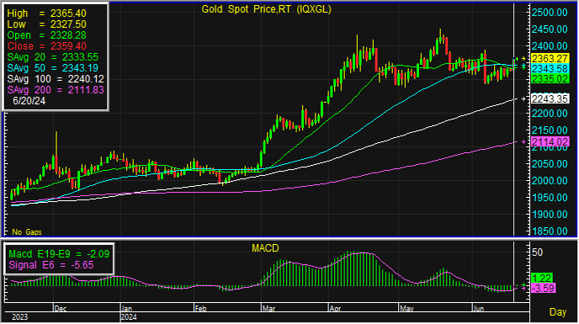The height and width of the screenshot is (324, 579).
Task: Click the Day timeframe label
Action: 558,312
